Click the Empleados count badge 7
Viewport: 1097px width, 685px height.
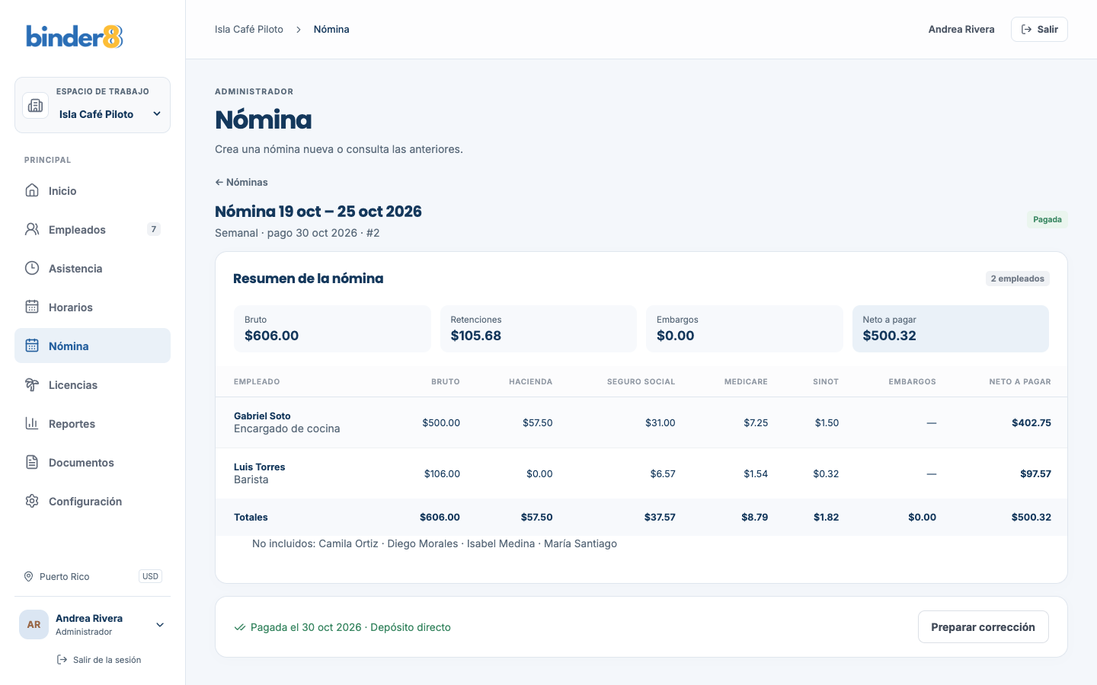point(154,229)
